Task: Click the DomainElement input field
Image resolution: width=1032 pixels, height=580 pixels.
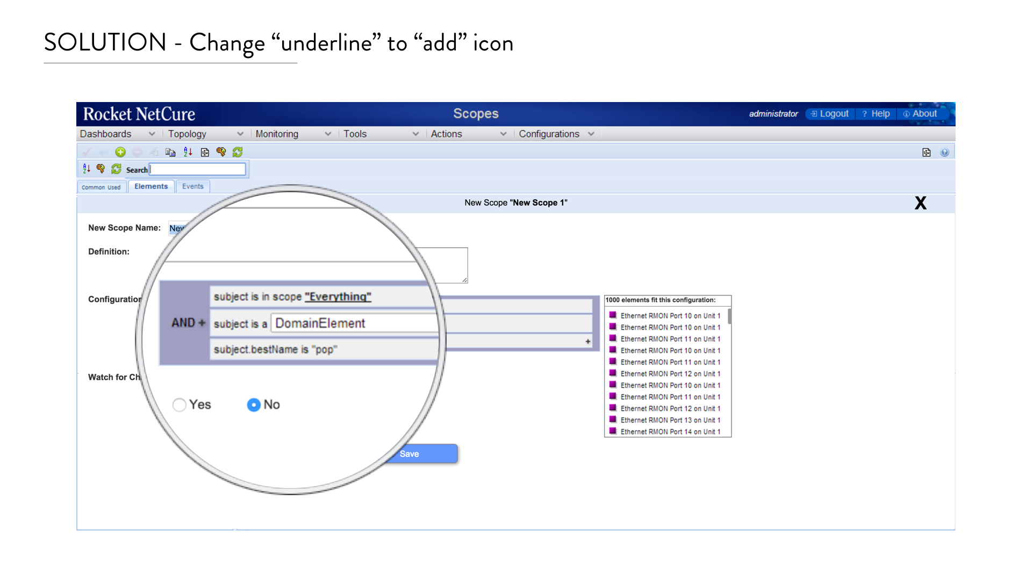Action: pos(355,323)
